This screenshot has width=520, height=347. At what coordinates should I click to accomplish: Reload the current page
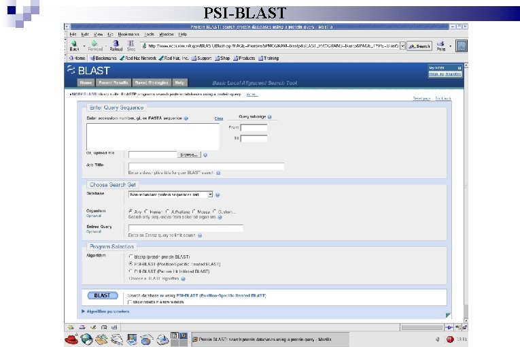tap(116, 46)
